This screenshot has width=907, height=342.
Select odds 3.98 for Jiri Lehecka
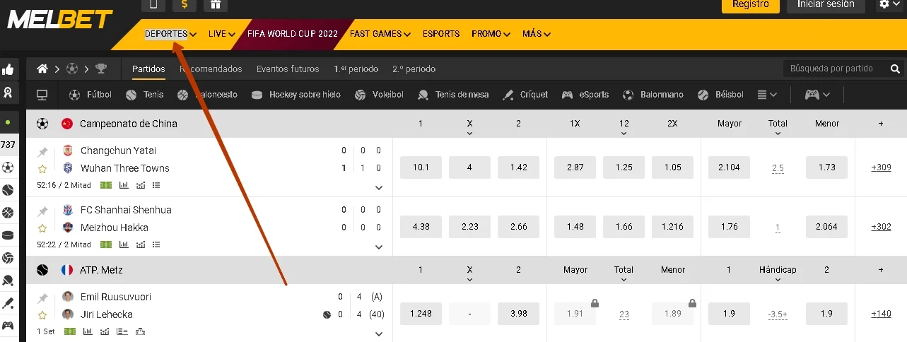(518, 314)
